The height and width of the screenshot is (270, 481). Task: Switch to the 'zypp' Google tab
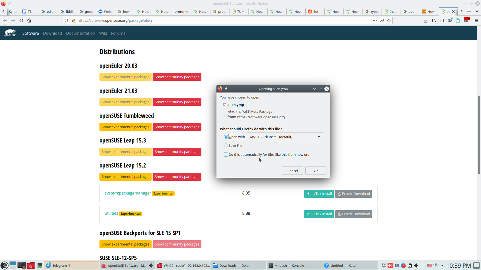[372, 11]
